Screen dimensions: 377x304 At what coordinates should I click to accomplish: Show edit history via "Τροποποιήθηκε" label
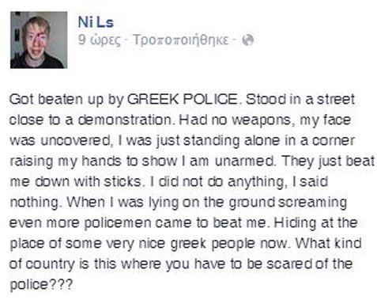click(181, 40)
